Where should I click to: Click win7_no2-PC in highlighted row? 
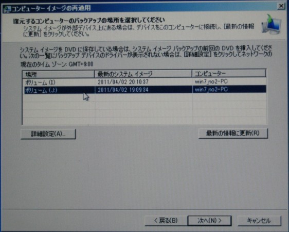tap(211, 90)
